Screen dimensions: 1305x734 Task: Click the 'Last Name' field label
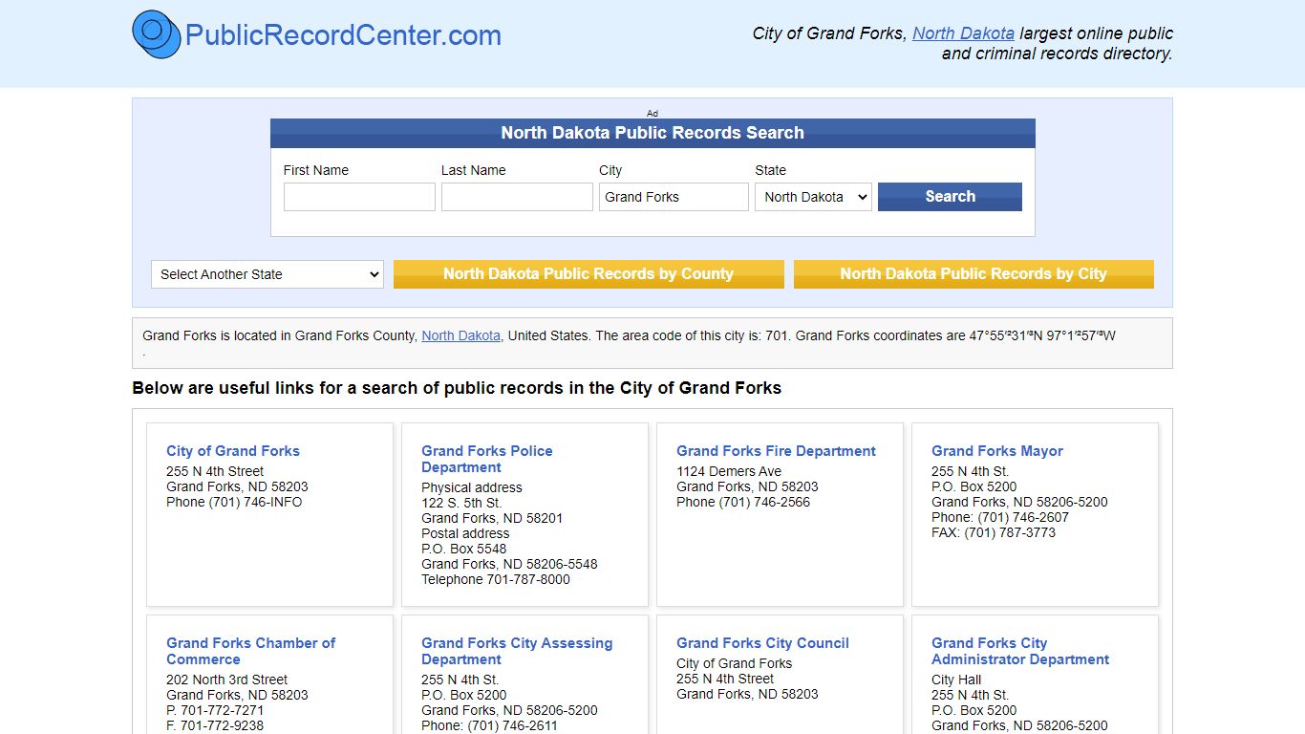(474, 170)
